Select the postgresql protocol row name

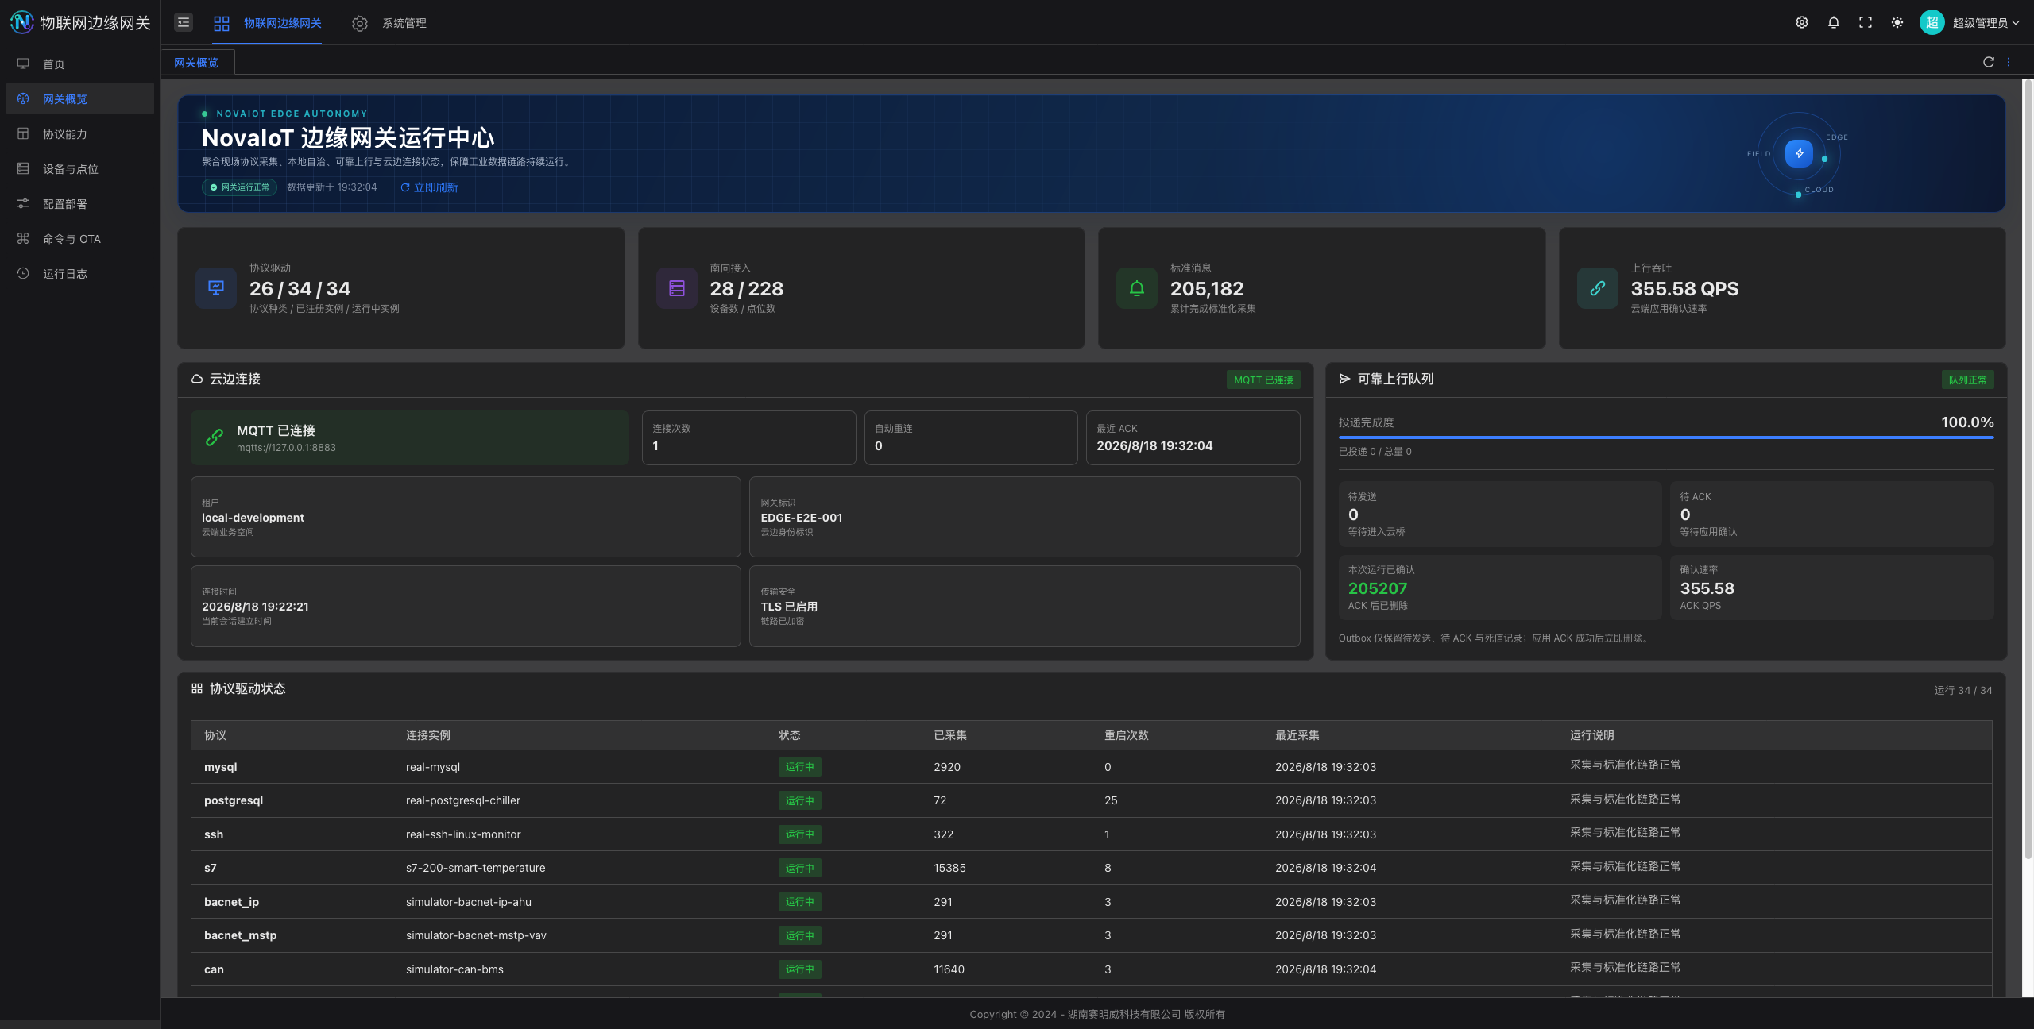pos(234,800)
